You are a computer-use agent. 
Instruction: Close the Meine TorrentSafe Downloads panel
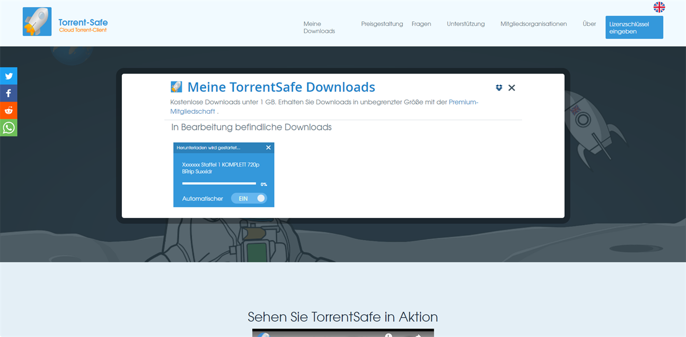[x=512, y=88]
